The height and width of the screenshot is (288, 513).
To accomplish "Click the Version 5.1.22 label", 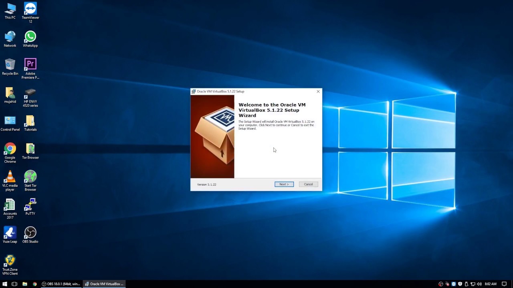I will tap(206, 184).
